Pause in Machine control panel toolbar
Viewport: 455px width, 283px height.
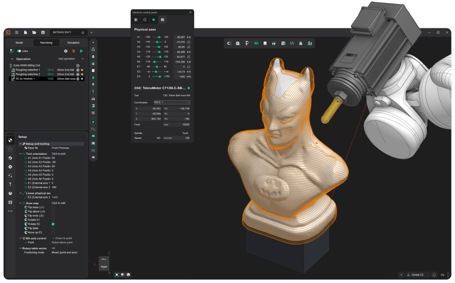[x=136, y=20]
